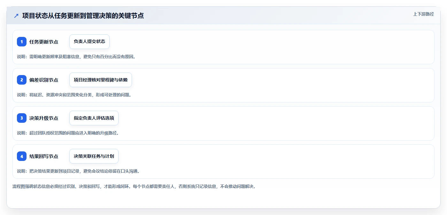Viewport: 447px width, 215px height.
Task: Click the title 项目状态从任务更新到管理决策的关键节点
Action: click(83, 16)
